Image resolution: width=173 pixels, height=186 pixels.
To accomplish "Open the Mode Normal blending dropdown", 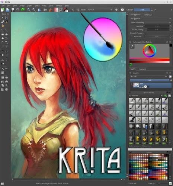I will coord(100,10).
